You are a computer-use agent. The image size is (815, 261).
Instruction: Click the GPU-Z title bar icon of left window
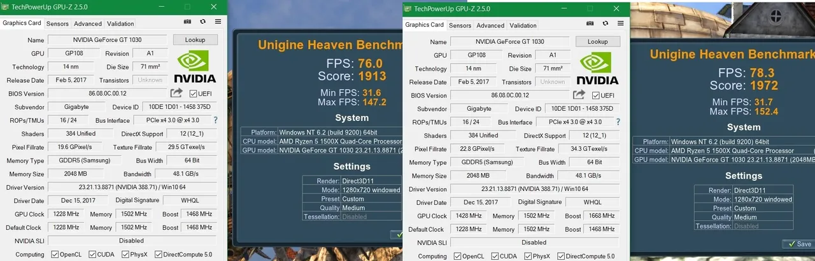pos(5,6)
